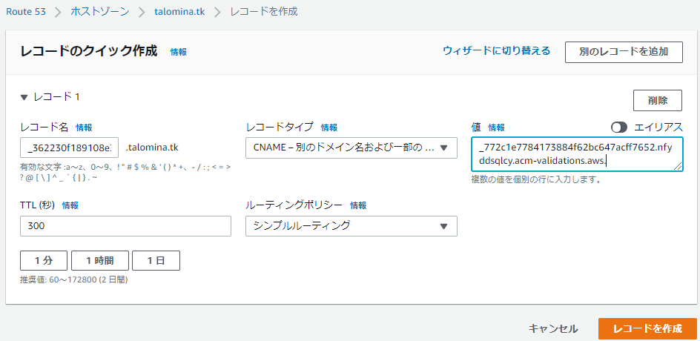Open 情報 link beside レコードタイプ
This screenshot has width=700, height=341.
click(x=329, y=128)
